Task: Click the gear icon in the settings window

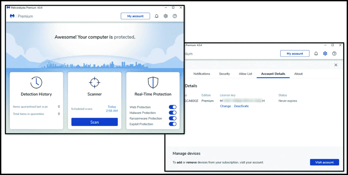Action: 325,53
